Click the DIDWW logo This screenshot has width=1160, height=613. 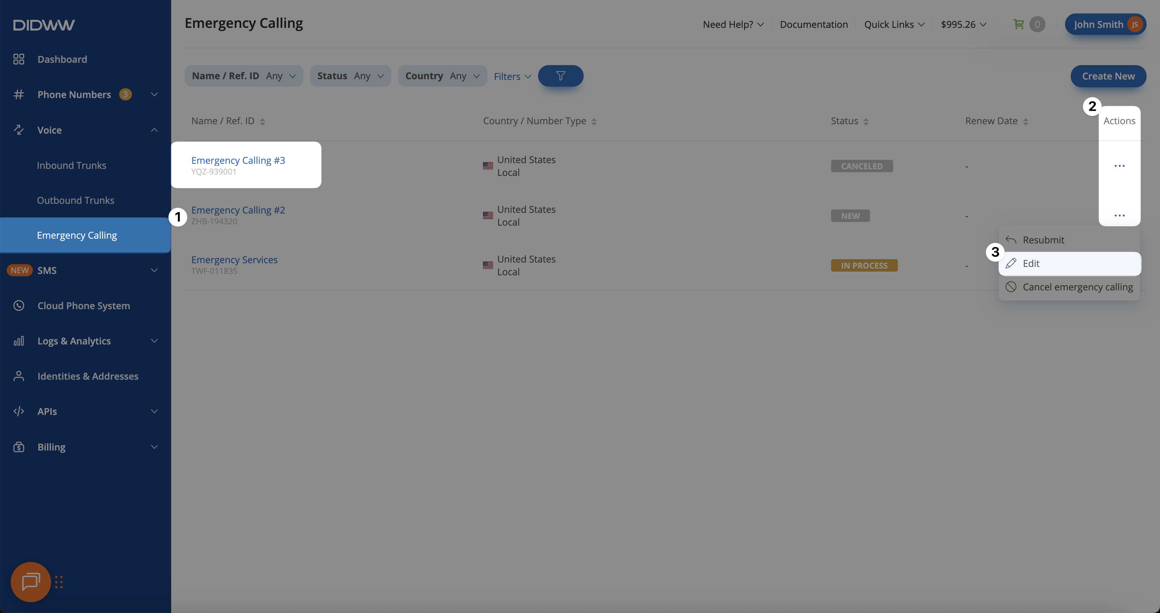click(x=44, y=25)
